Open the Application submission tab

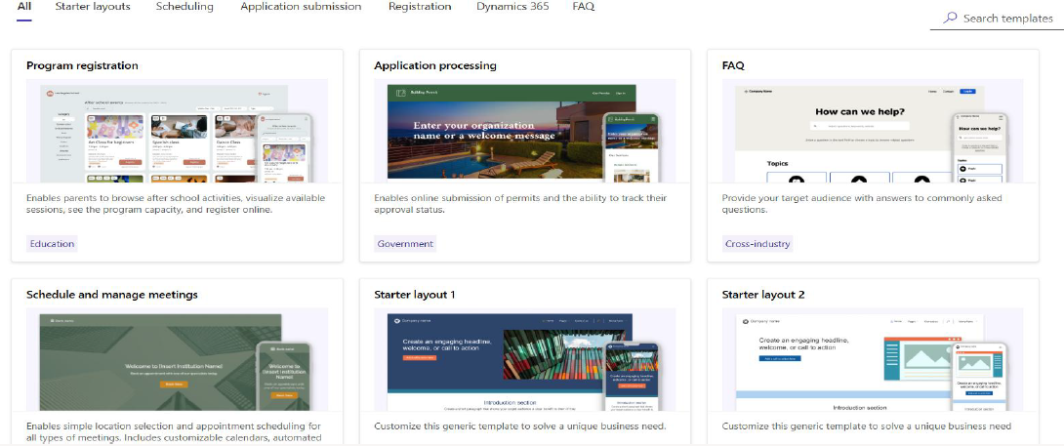pyautogui.click(x=301, y=7)
